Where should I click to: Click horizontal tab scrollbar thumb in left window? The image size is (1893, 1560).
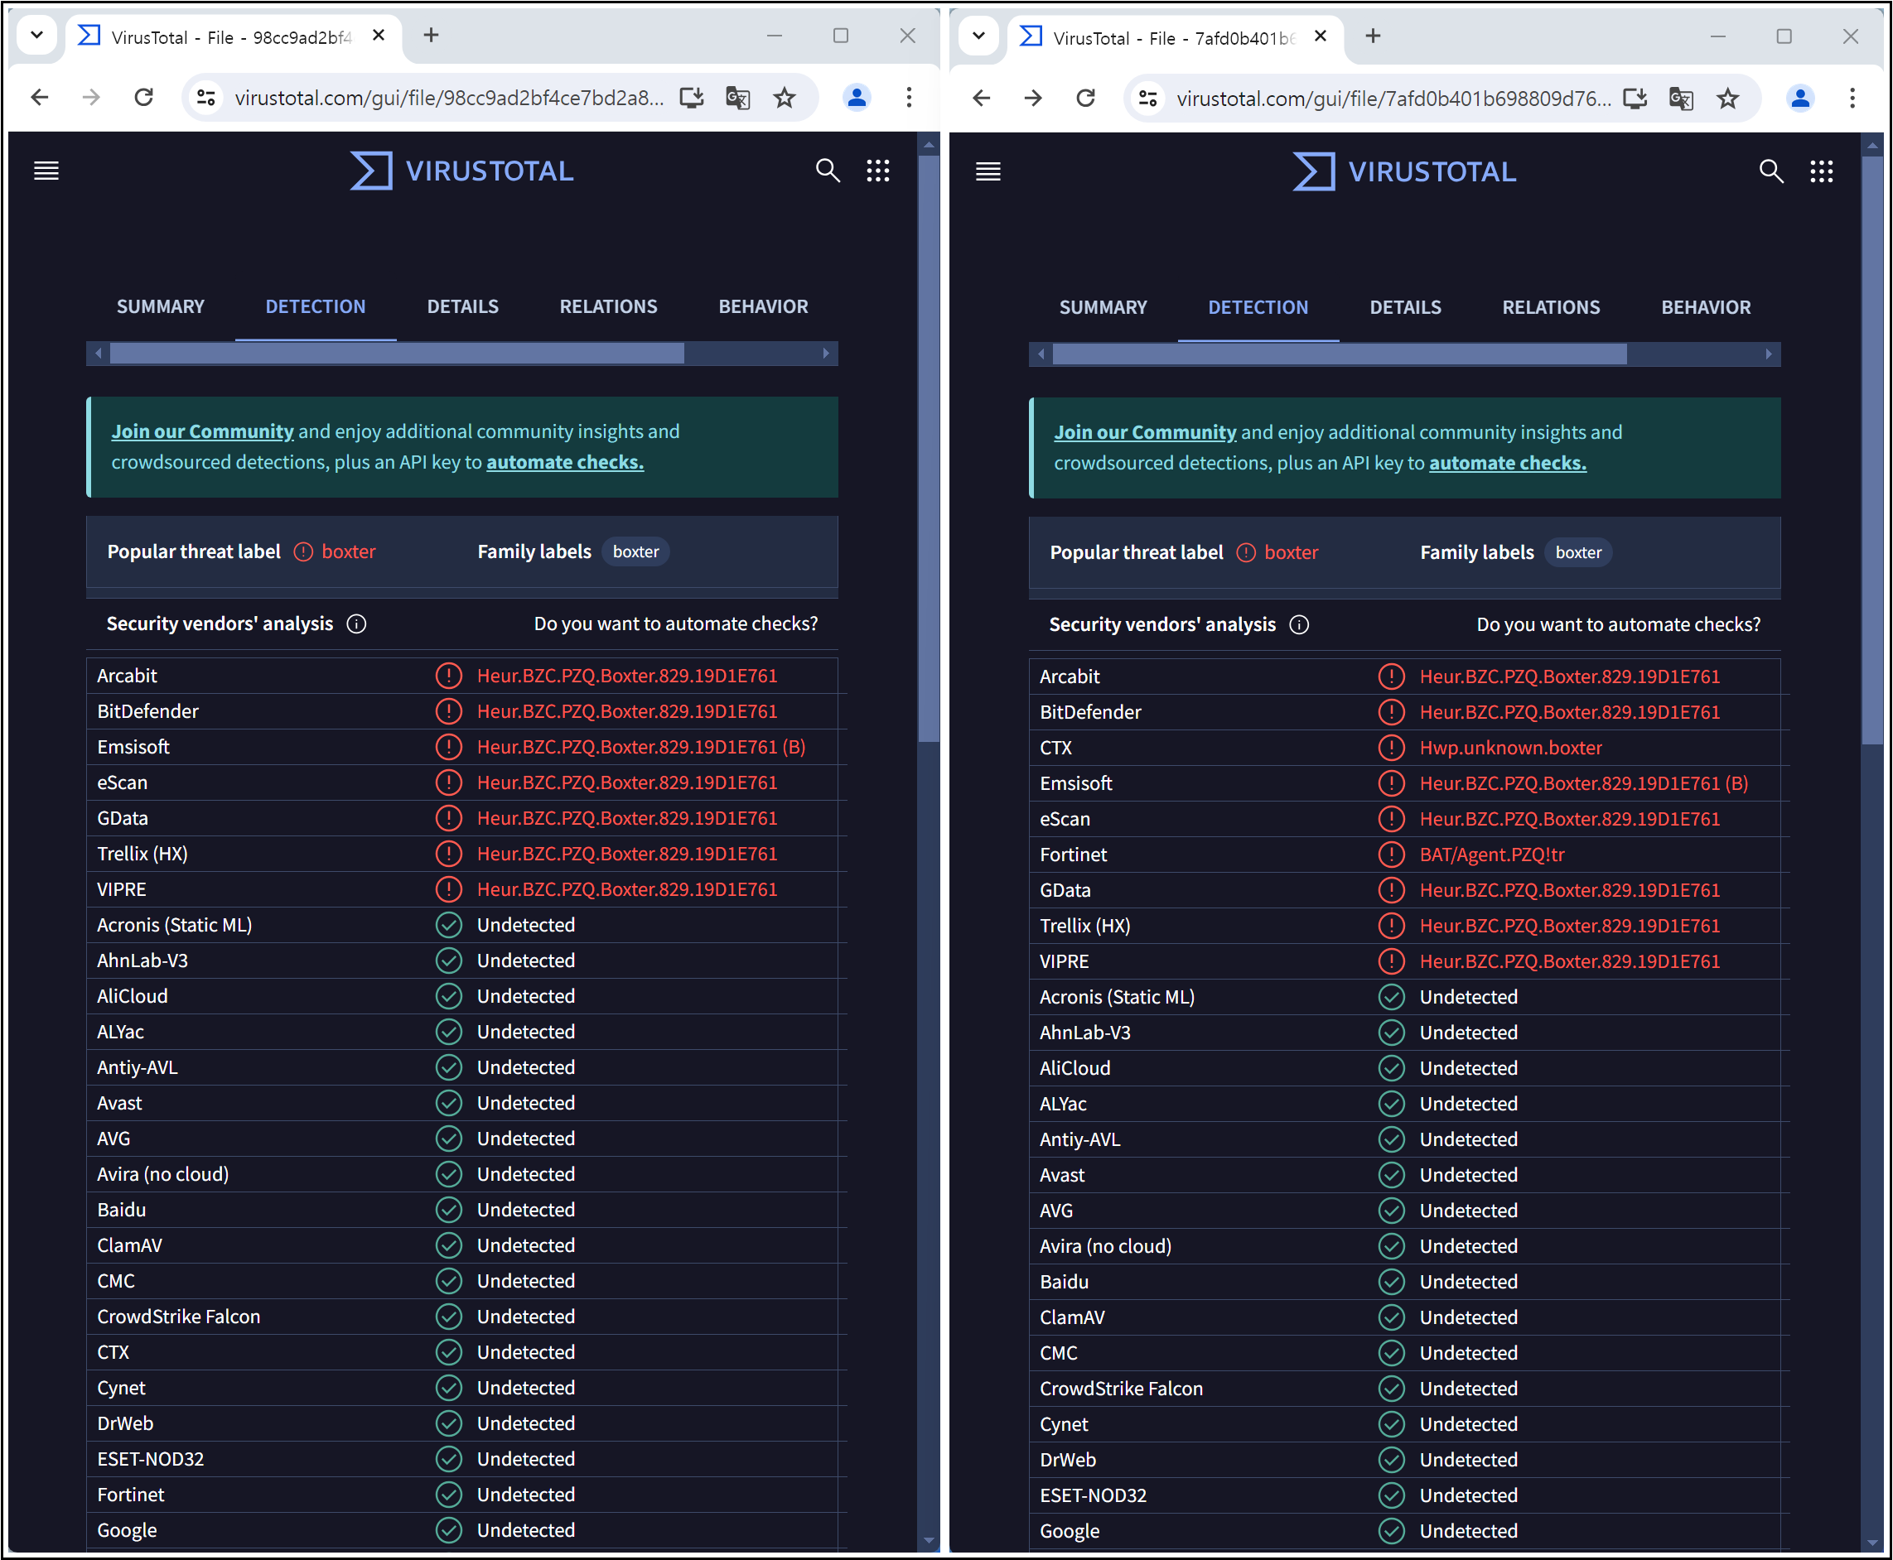pyautogui.click(x=396, y=354)
